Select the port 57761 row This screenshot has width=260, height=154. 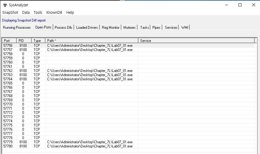[x=129, y=66]
